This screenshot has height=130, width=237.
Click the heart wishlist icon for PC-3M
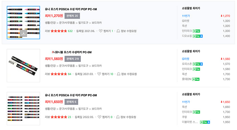[99, 117]
